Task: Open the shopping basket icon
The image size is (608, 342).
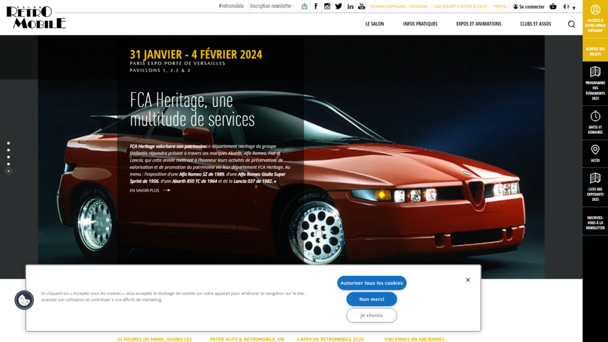Action: [553, 6]
